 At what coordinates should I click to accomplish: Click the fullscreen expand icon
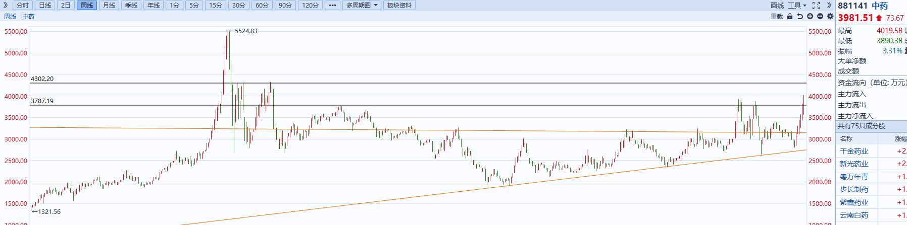point(816,6)
